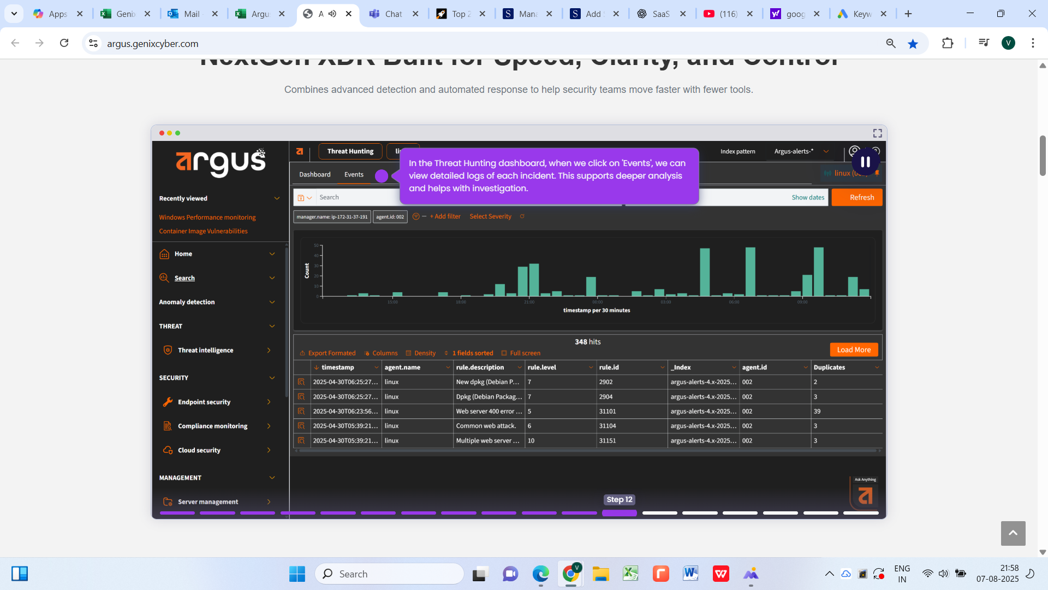Open the Chrome profile V avatar
Viewport: 1048px width, 590px height.
click(x=1008, y=43)
